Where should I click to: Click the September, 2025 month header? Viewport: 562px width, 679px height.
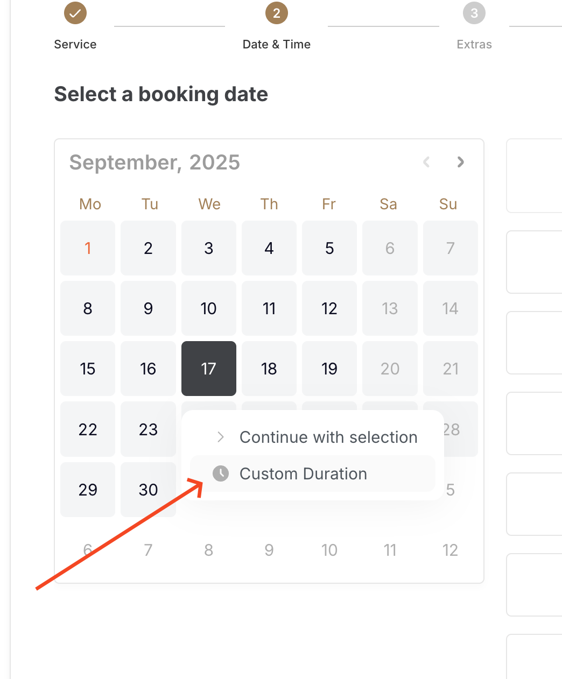(x=154, y=162)
